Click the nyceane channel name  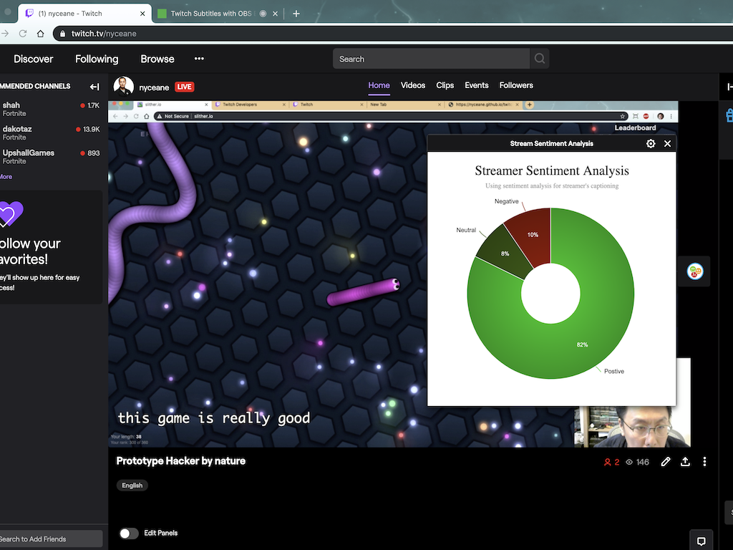(x=154, y=87)
